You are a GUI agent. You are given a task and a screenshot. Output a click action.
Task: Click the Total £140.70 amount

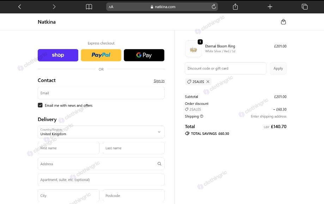coord(279,126)
